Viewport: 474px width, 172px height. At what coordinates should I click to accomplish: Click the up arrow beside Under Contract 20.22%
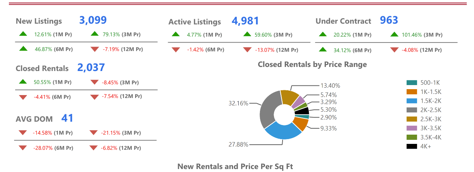pyautogui.click(x=323, y=34)
